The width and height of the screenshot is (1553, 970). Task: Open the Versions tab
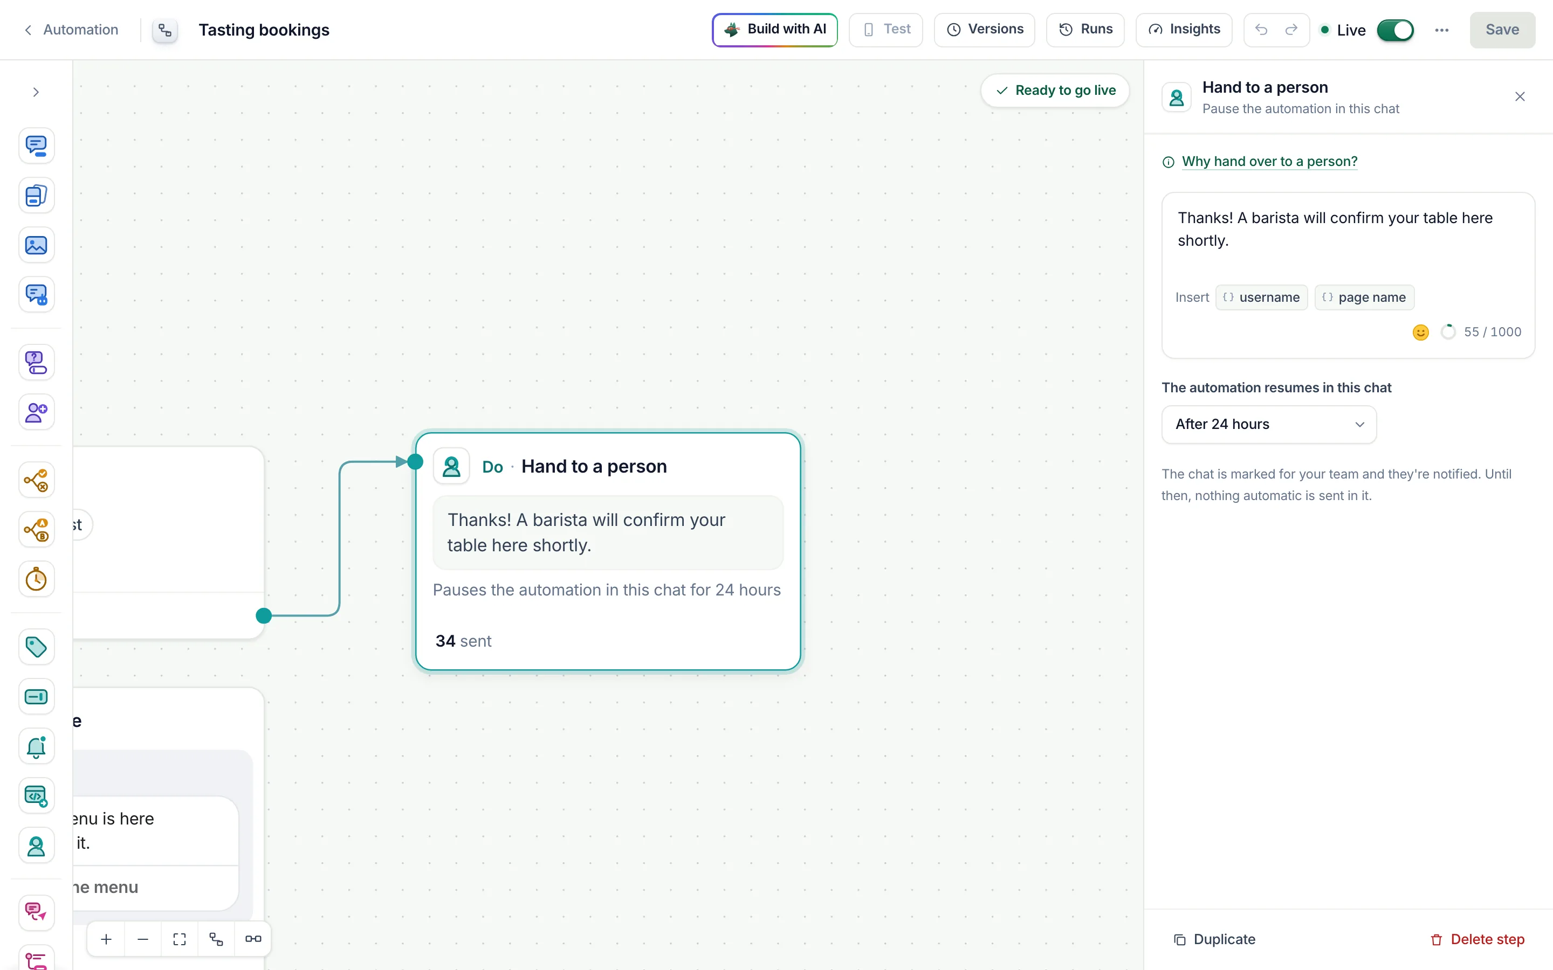click(x=985, y=30)
